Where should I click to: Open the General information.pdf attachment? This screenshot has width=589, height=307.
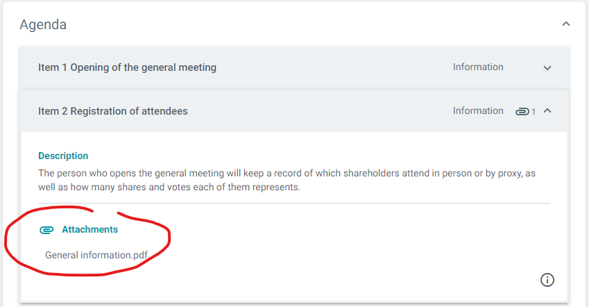click(96, 255)
